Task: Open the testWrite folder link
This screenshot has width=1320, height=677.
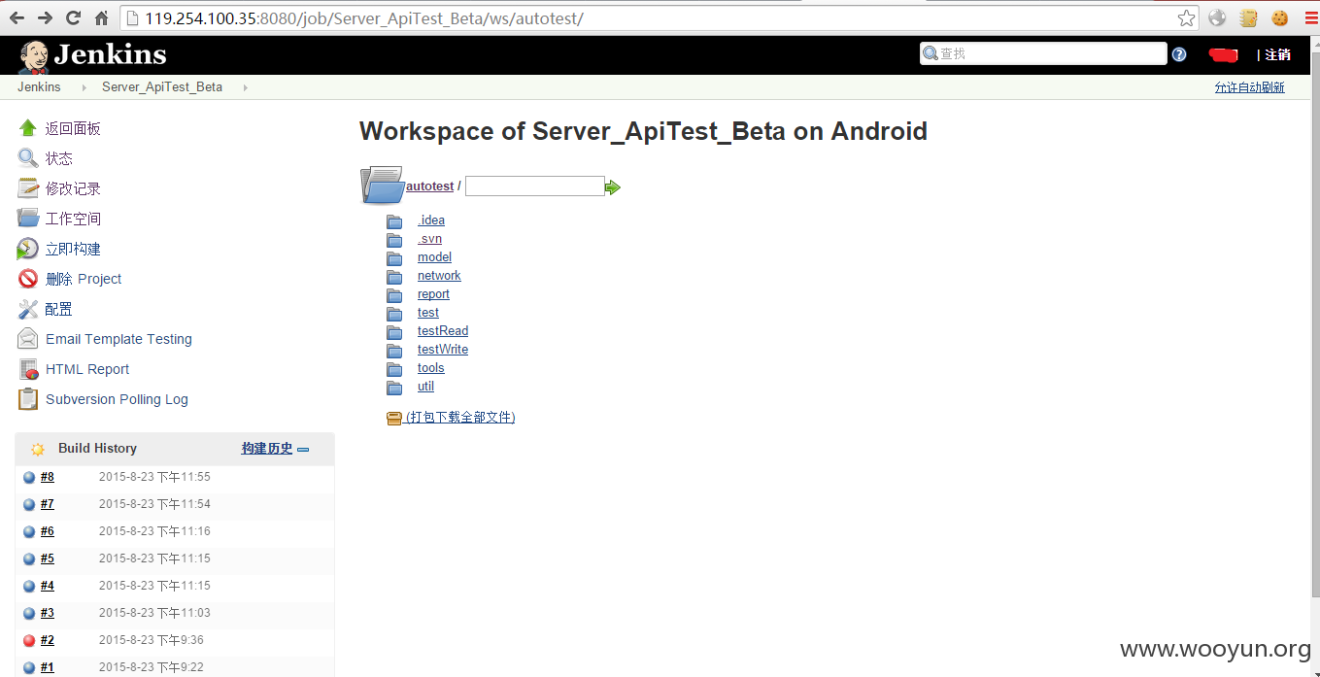Action: click(443, 350)
